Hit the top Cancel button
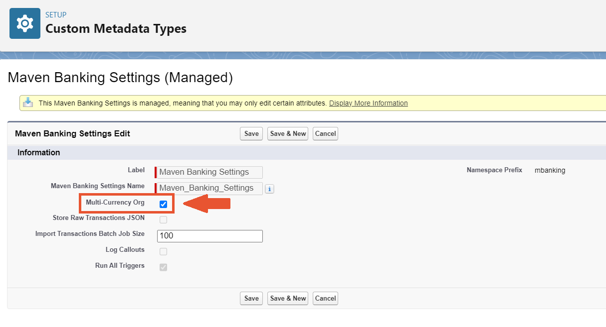 [325, 133]
